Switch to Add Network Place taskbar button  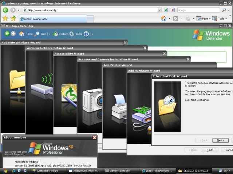(x=85, y=171)
